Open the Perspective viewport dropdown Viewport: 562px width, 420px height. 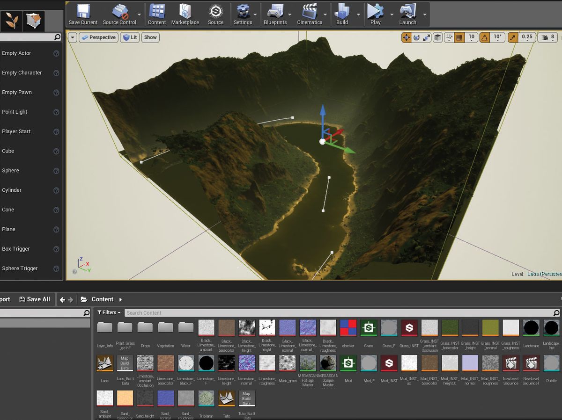[98, 37]
